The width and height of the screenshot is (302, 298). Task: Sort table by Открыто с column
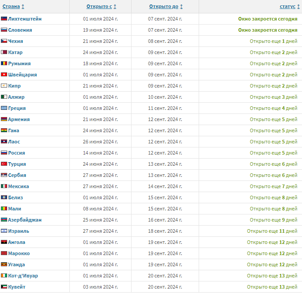tap(98, 7)
